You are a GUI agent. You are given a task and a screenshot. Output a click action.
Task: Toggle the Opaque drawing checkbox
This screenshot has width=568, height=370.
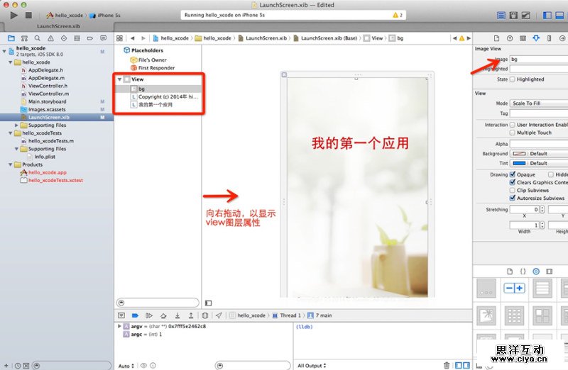click(x=513, y=174)
